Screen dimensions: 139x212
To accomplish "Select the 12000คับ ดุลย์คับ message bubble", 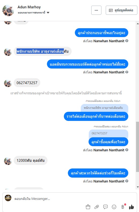I will pos(31,160).
